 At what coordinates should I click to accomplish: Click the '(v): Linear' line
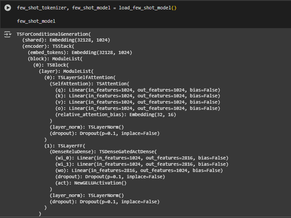tap(138, 102)
